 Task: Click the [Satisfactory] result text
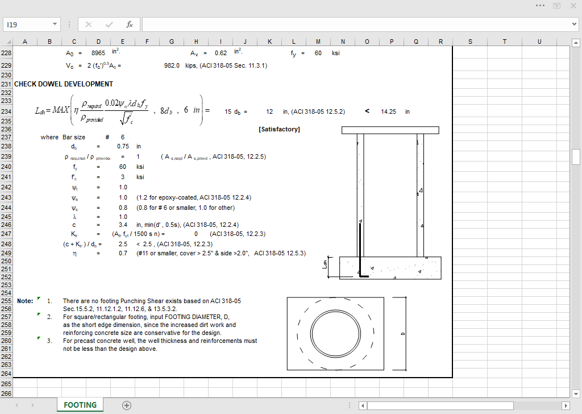click(x=279, y=129)
